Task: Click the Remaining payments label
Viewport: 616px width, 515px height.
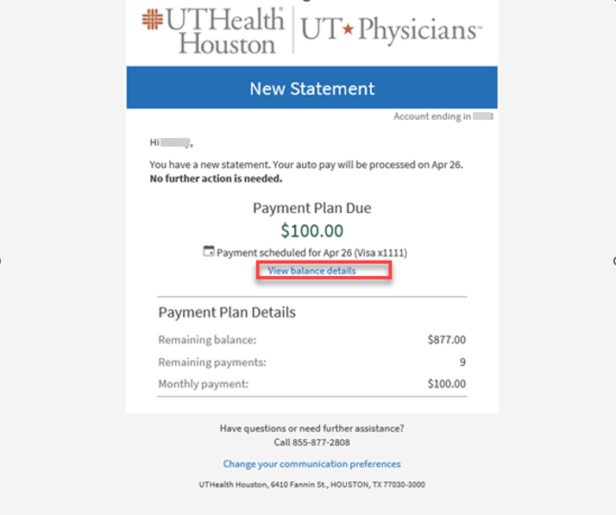Action: coord(212,362)
